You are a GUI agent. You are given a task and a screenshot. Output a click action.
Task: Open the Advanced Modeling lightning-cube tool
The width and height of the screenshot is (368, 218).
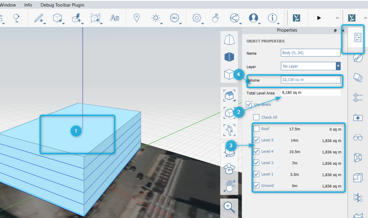coord(76,18)
